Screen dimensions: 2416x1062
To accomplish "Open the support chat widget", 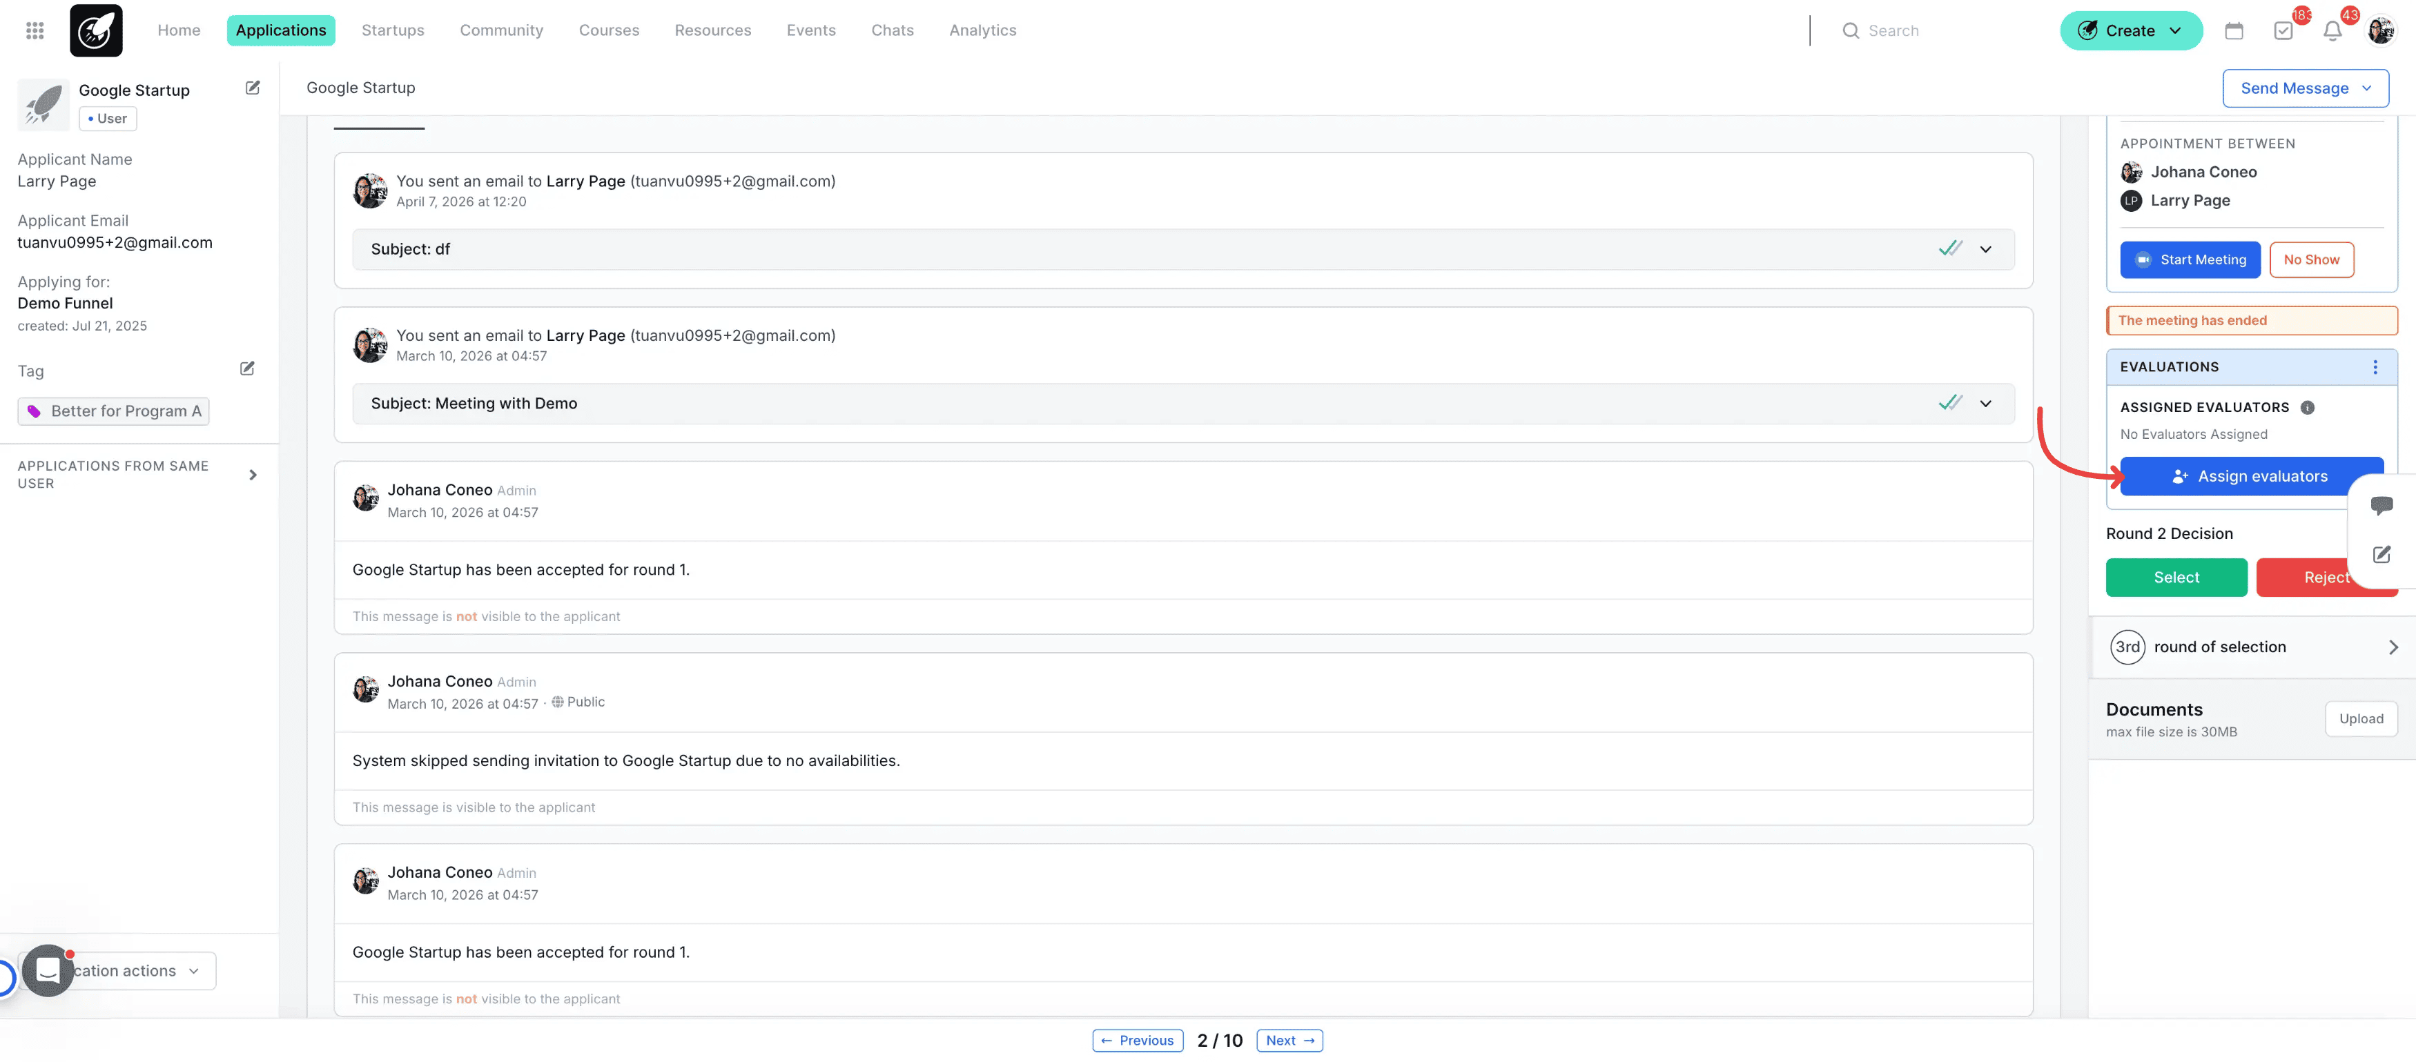I will [48, 970].
